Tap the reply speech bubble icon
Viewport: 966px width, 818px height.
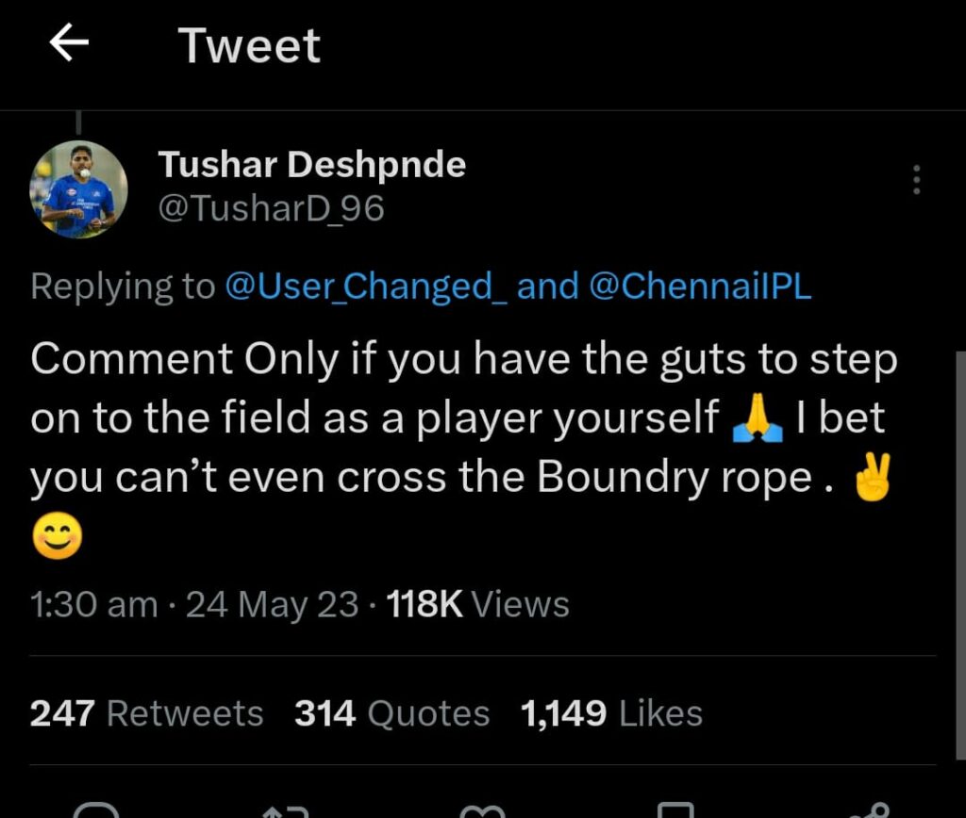coord(95,810)
